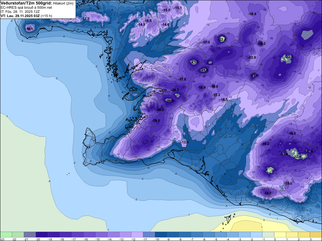Image resolution: width=322 pixels, height=241 pixels.
Task: Click the -17.2 temperature label
Action: pyautogui.click(x=216, y=95)
